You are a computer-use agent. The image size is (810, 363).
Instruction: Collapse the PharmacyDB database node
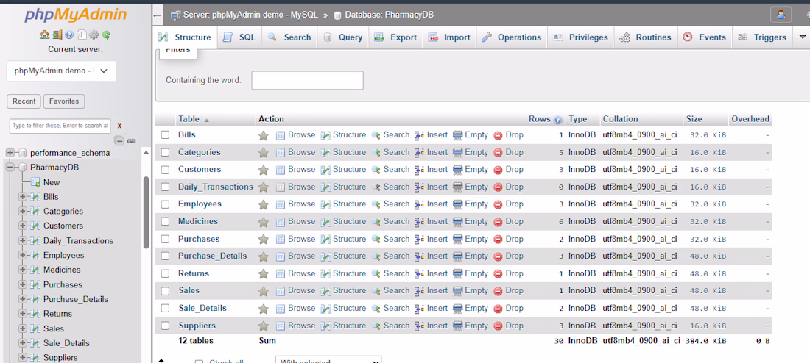click(10, 167)
